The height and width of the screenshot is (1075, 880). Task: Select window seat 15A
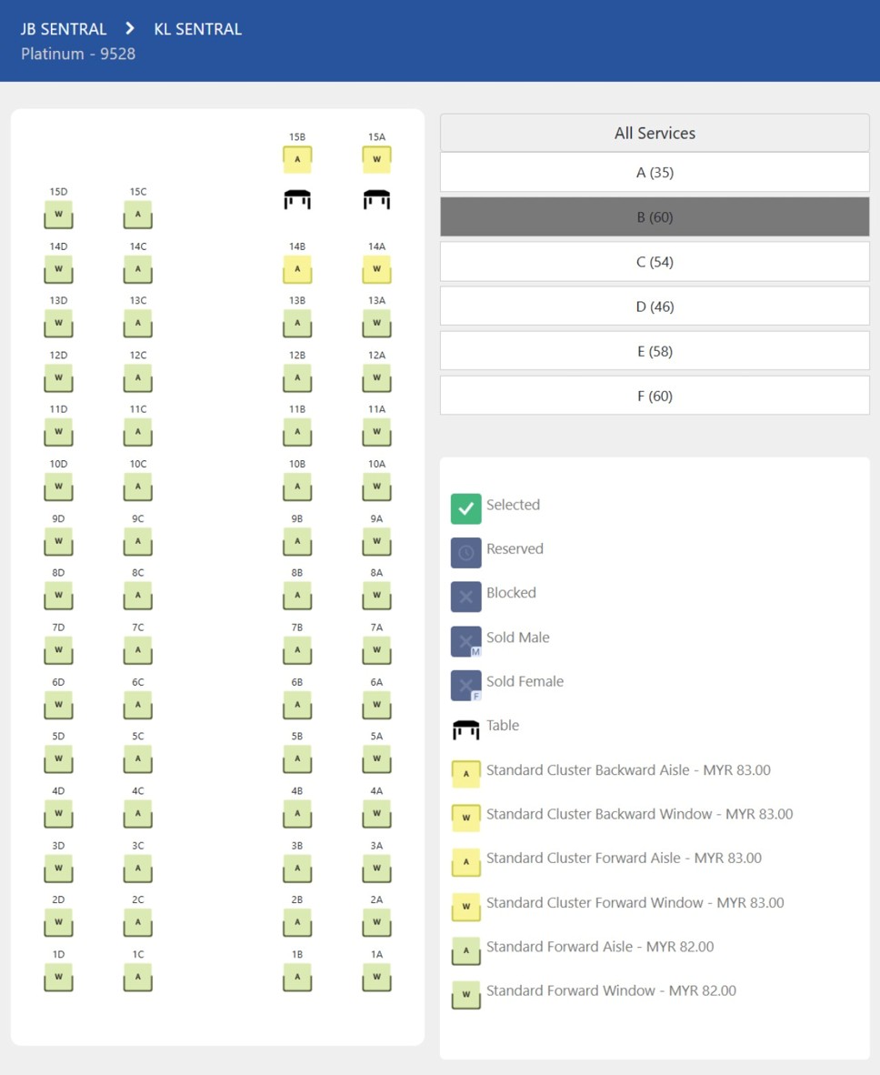pos(376,159)
